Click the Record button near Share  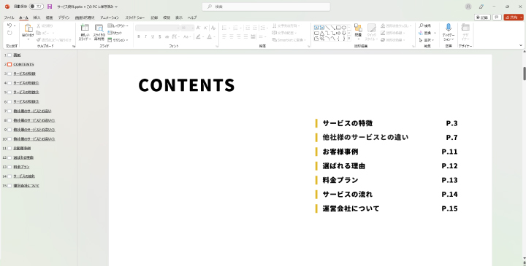tap(482, 17)
